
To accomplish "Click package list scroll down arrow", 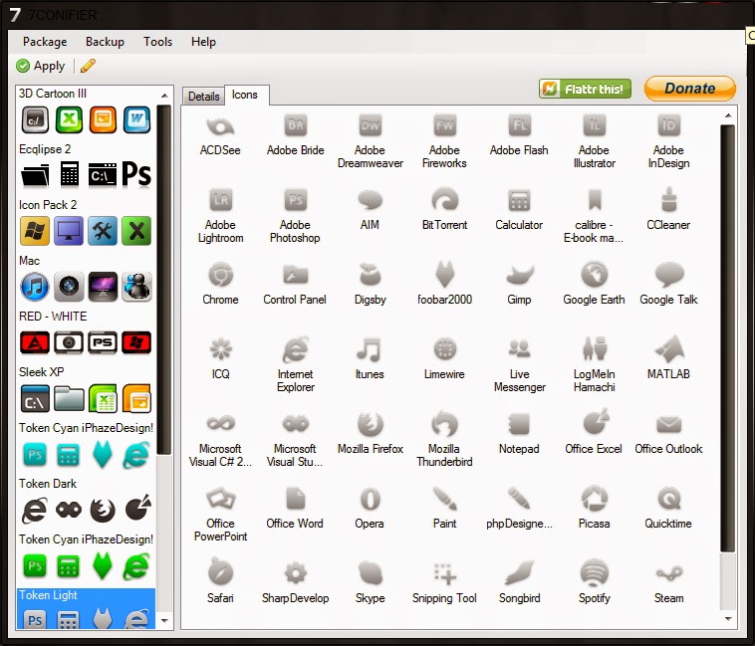I will click(164, 620).
